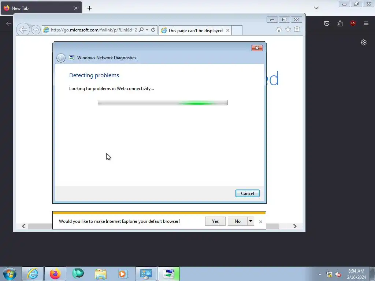
Task: Open the taskbar clock and date
Action: [356, 274]
